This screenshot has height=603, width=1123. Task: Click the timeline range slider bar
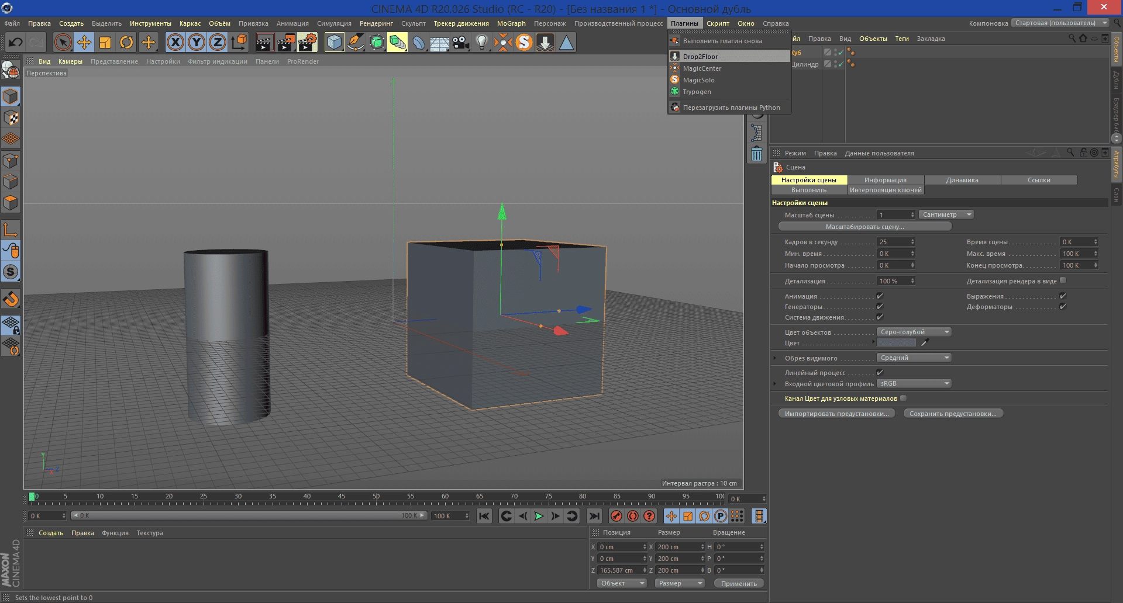coord(249,516)
